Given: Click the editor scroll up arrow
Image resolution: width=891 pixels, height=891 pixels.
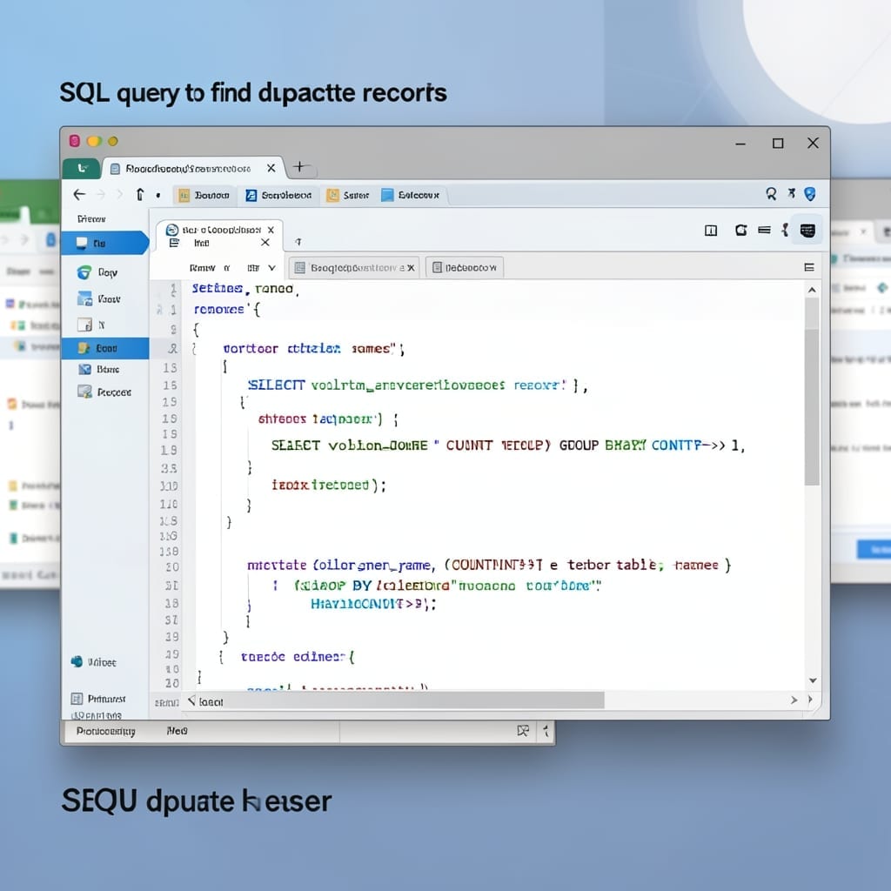Looking at the screenshot, I should click(x=812, y=290).
